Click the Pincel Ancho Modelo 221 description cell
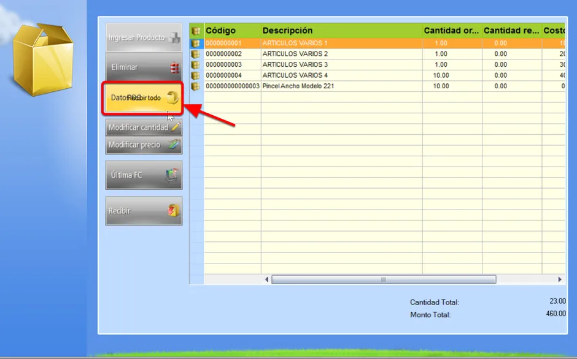Image resolution: width=577 pixels, height=359 pixels. click(341, 86)
